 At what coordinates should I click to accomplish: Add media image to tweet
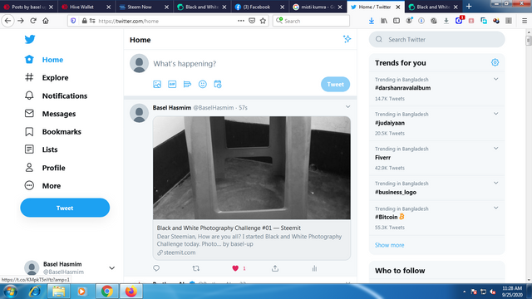coord(157,85)
